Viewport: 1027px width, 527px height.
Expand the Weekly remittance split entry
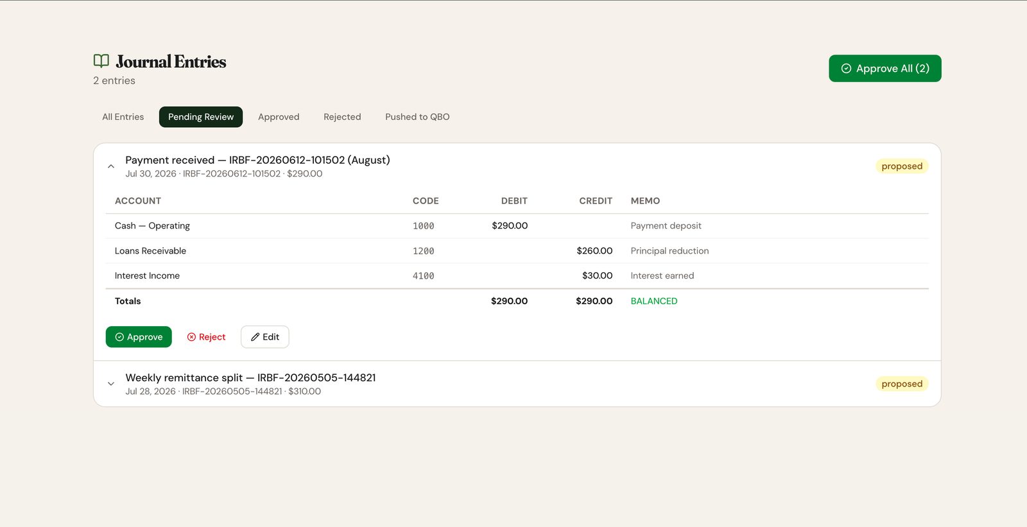(111, 384)
